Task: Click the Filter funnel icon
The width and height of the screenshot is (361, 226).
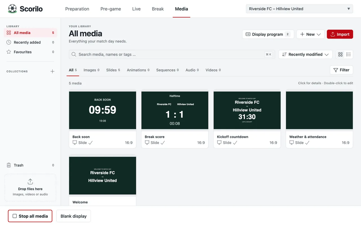Action: pyautogui.click(x=336, y=70)
